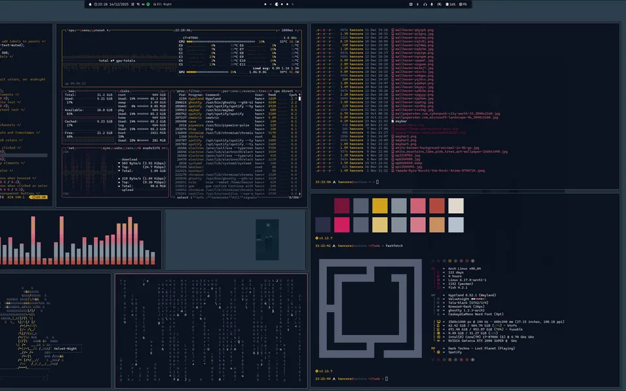
Task: Click the maybar folder in the file listing
Action: pyautogui.click(x=399, y=121)
